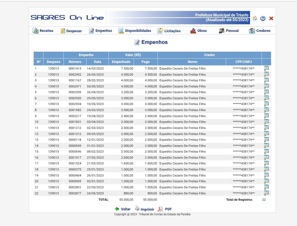Viewport: 297px width, 226px height.
Task: Open the Obras menu
Action: click(x=198, y=31)
